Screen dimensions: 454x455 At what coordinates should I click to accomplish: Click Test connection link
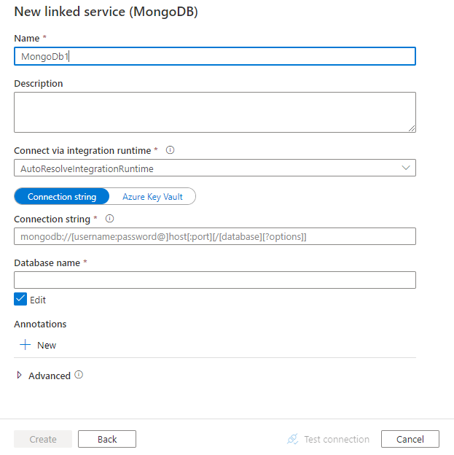[336, 439]
